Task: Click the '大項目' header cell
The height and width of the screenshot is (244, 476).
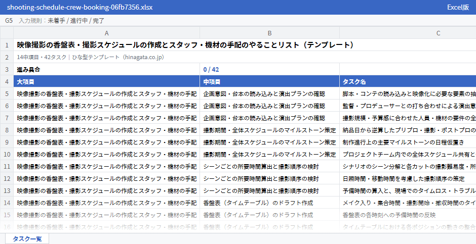Action: point(106,82)
